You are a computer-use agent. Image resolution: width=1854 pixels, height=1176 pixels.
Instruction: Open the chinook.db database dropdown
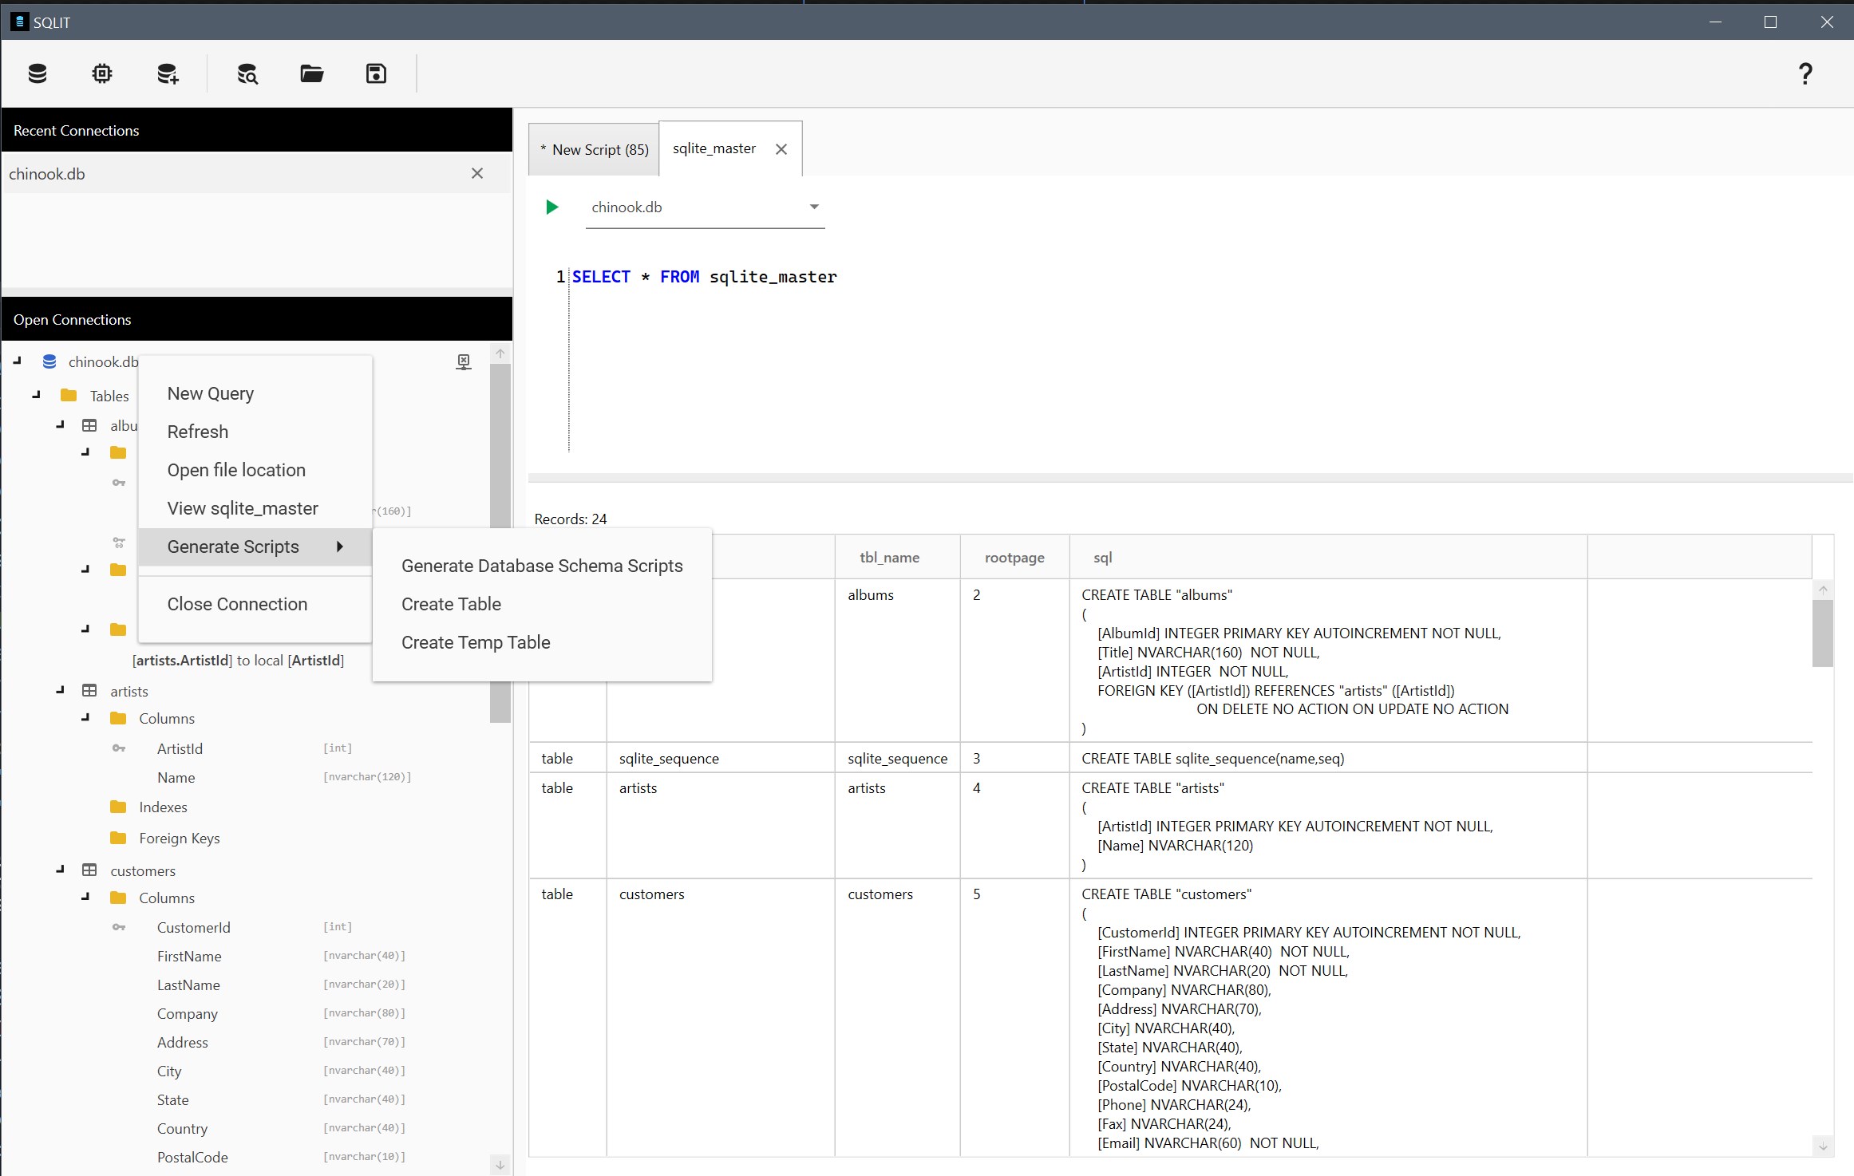tap(814, 207)
